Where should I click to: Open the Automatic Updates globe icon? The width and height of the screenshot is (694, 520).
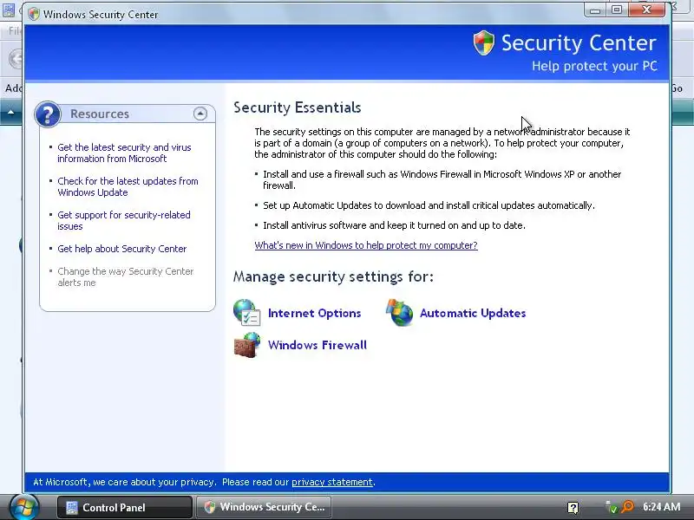pyautogui.click(x=399, y=312)
